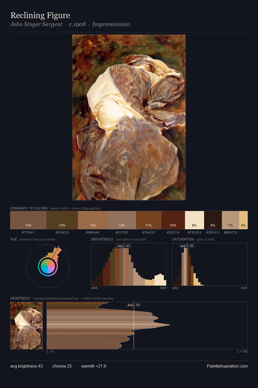The height and width of the screenshot is (388, 258).
Task: Click the 'avg L 43' label in the heartbeat chart
Action: tap(134, 305)
